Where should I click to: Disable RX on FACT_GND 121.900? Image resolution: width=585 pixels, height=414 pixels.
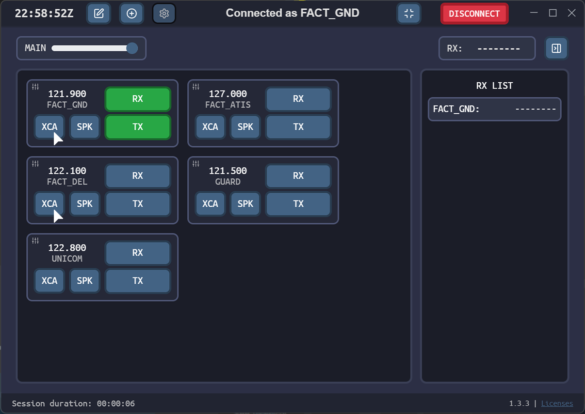[x=138, y=99]
